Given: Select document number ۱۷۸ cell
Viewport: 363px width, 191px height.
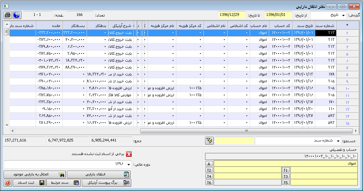Looking at the screenshot, I should click(x=326, y=74).
